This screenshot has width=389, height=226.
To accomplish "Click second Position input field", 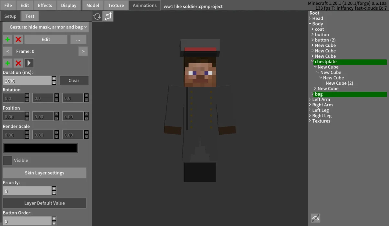I will tap(43, 116).
